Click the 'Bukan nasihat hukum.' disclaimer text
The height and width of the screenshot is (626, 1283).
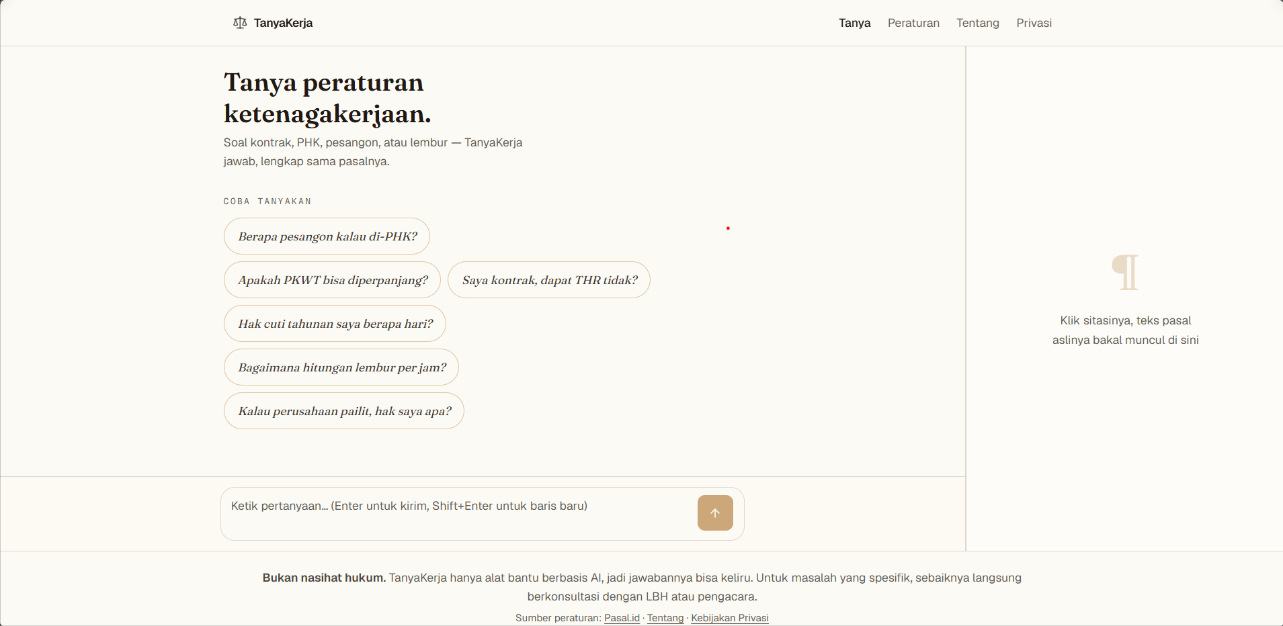click(x=324, y=578)
